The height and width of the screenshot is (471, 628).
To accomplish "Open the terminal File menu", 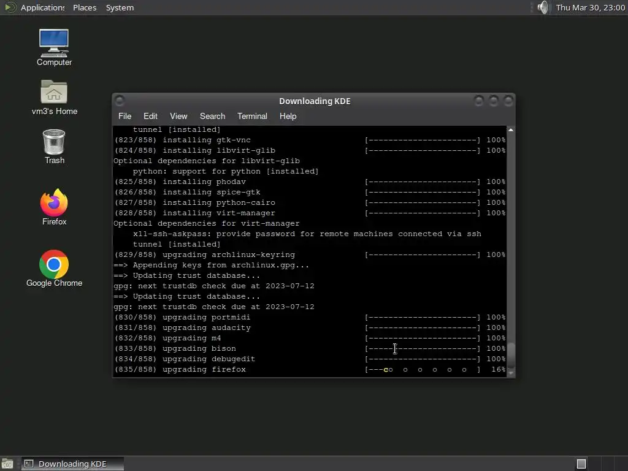I will 124,116.
